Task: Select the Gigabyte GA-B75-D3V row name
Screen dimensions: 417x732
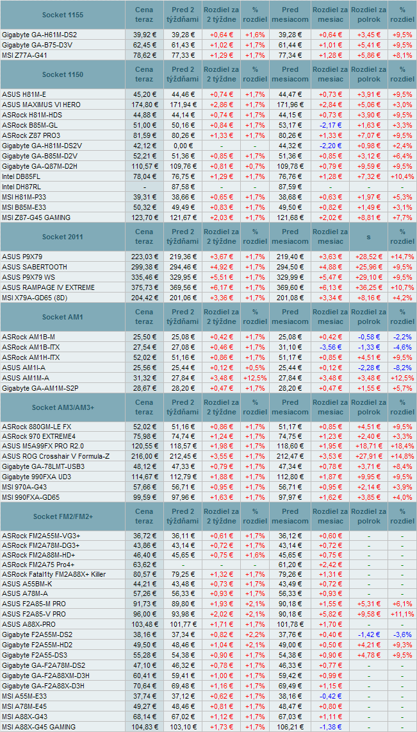Action: 38,46
